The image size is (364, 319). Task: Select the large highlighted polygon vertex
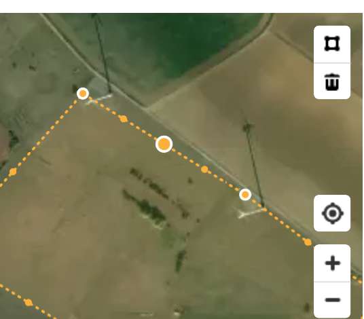(x=164, y=144)
